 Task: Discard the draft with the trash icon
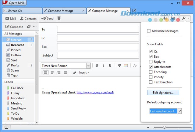[x=59, y=18]
